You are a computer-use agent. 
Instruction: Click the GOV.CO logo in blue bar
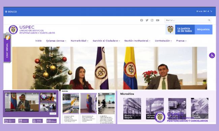11,12
